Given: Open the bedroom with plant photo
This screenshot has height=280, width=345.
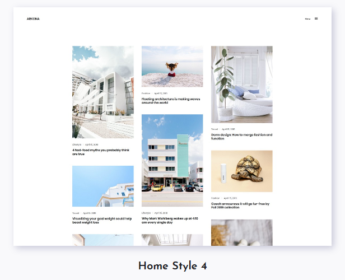Looking at the screenshot, I should 241,84.
